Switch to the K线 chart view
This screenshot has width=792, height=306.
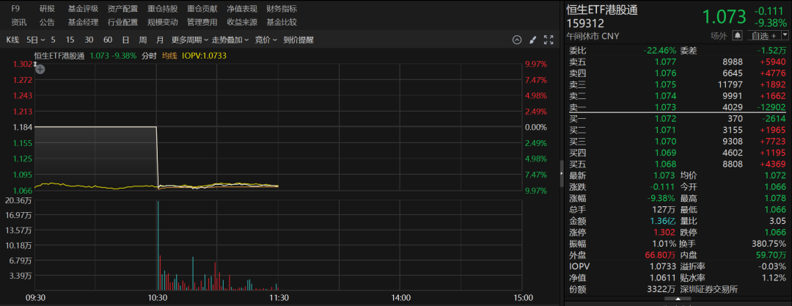pyautogui.click(x=12, y=40)
